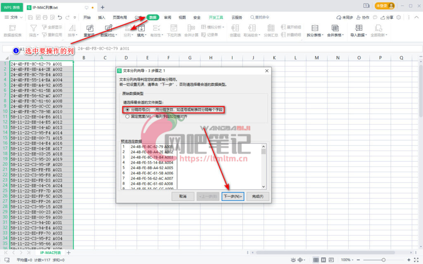Click the IP-MAC列表 sheet tab
Screen dimensions: 423x264
(x=50, y=253)
